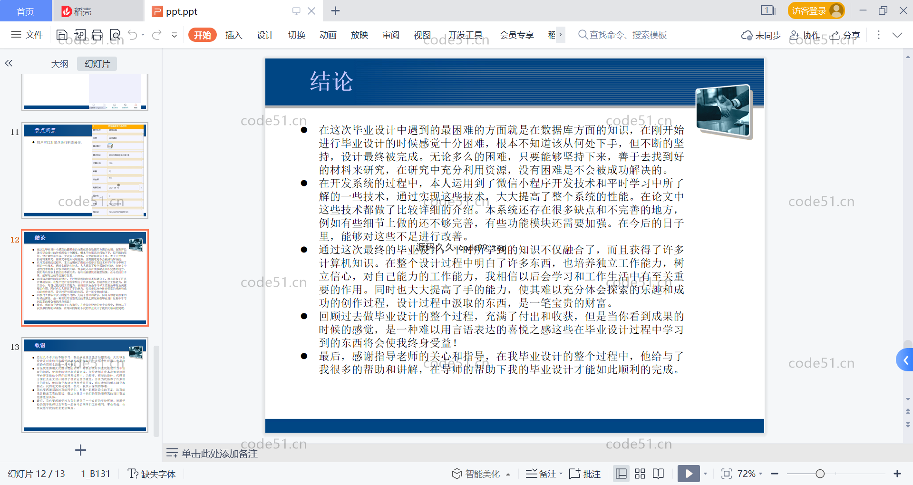Click the 访客登录 login button
This screenshot has width=913, height=485.
pyautogui.click(x=816, y=10)
